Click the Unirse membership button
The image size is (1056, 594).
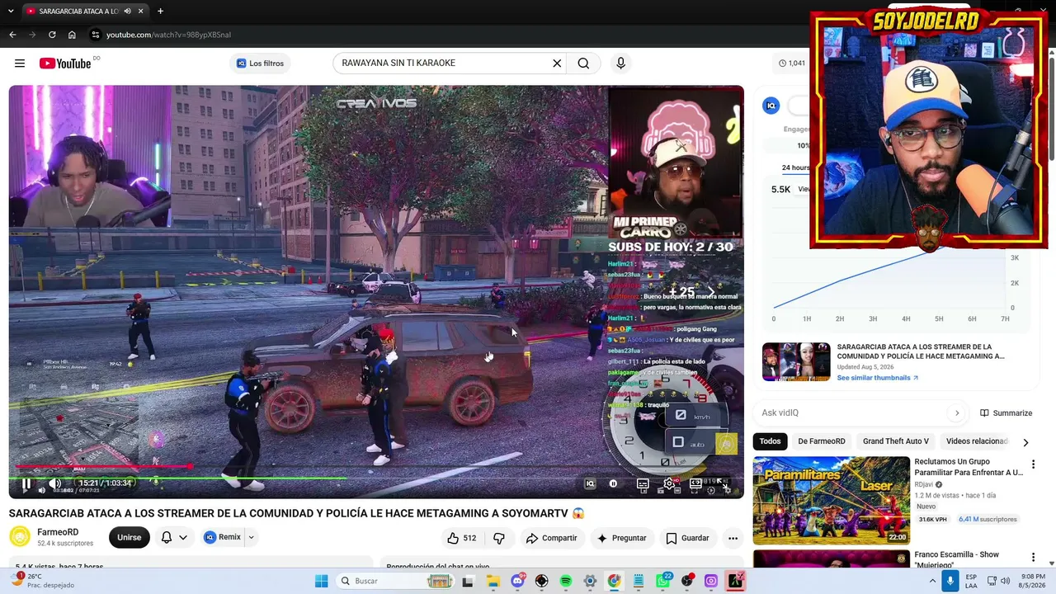(129, 538)
